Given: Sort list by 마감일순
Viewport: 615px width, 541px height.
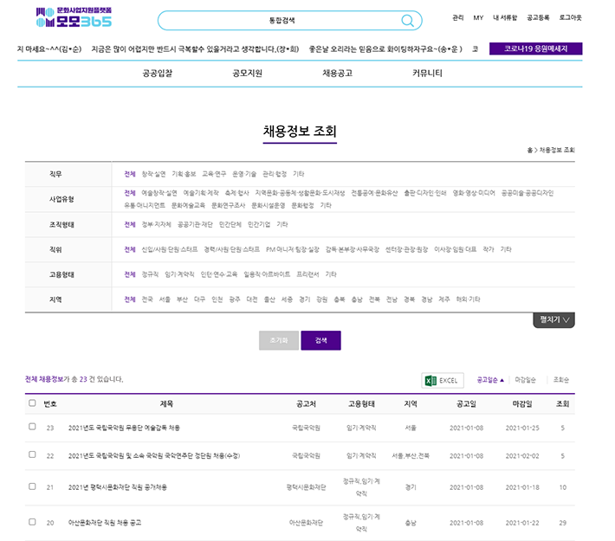Looking at the screenshot, I should tap(526, 380).
